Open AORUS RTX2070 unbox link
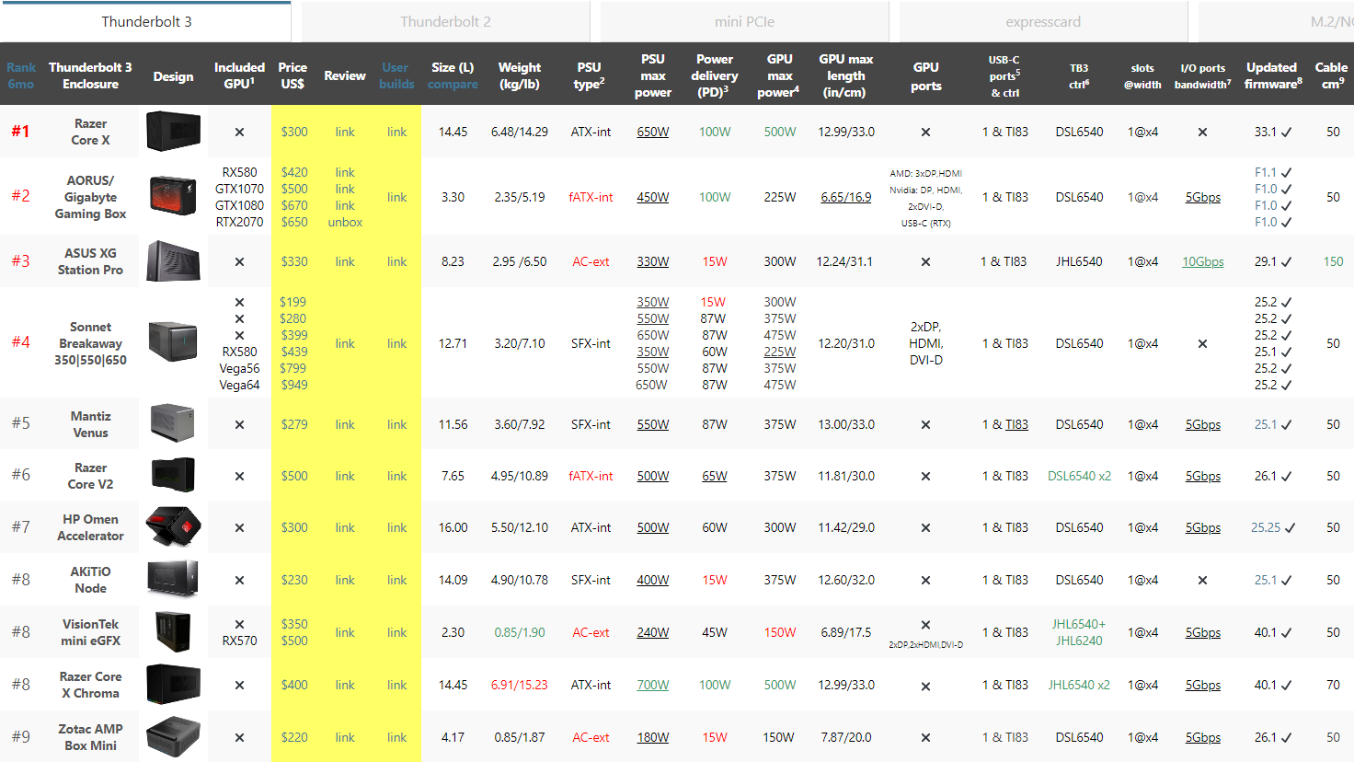 [345, 222]
